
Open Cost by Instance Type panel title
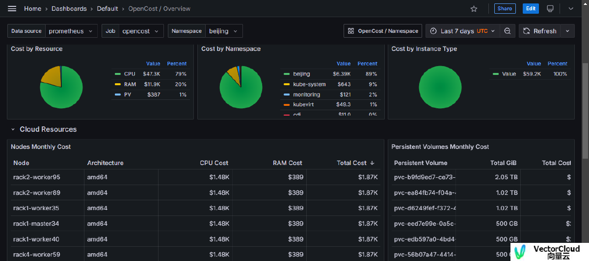[x=424, y=49]
